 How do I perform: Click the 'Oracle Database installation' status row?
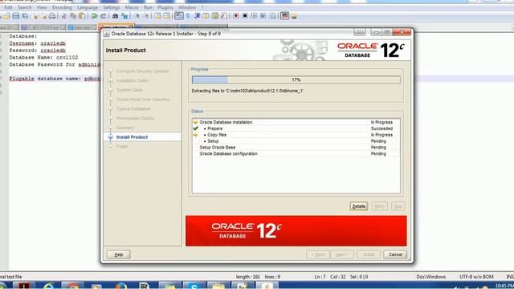coord(296,122)
